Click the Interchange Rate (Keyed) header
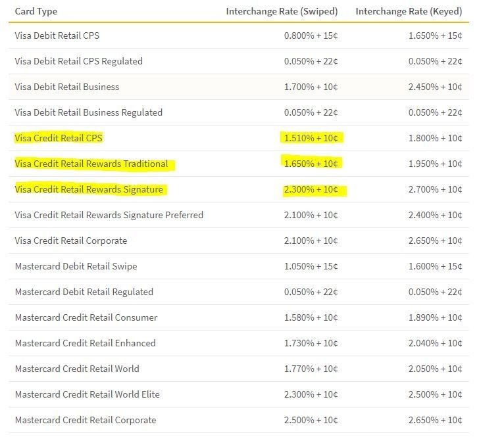 click(409, 11)
